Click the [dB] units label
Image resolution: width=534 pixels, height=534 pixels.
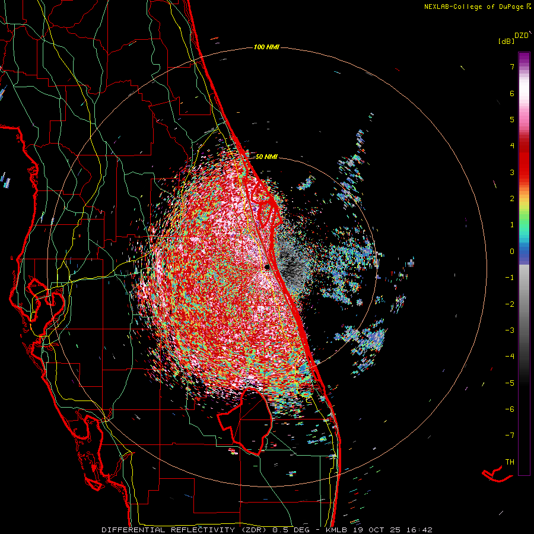(506, 41)
